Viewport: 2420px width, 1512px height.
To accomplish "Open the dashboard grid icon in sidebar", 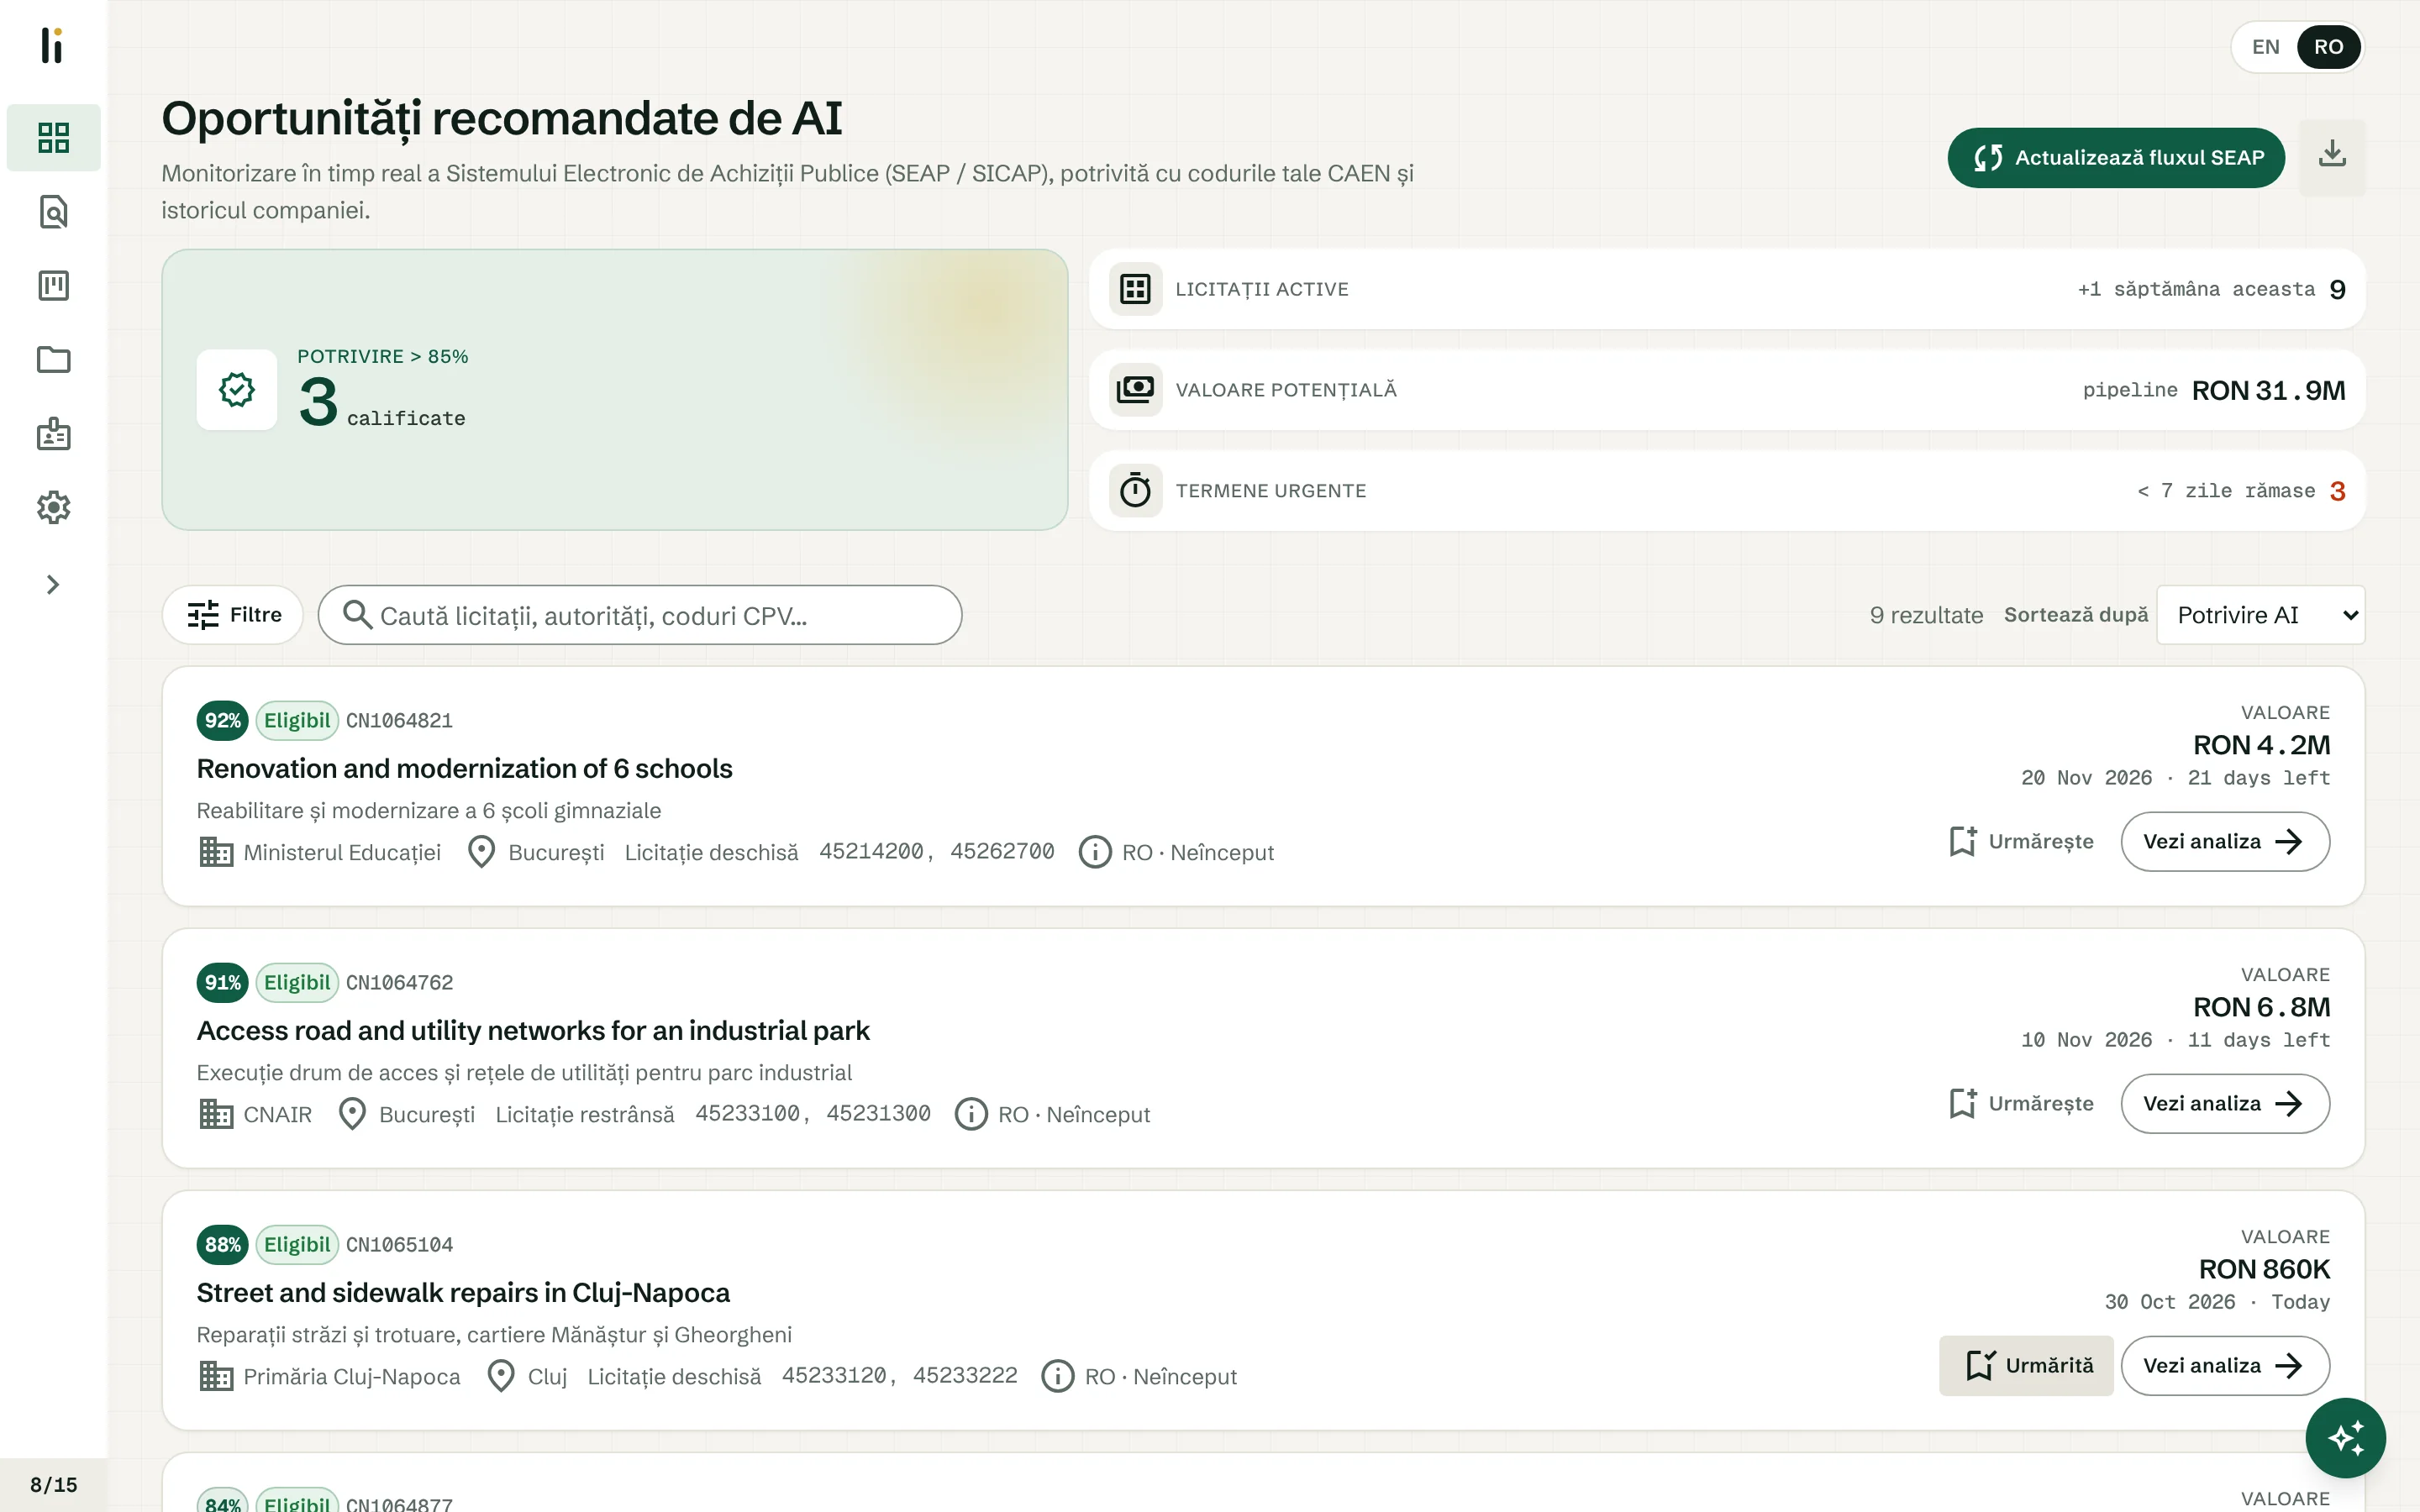I will click(x=53, y=137).
